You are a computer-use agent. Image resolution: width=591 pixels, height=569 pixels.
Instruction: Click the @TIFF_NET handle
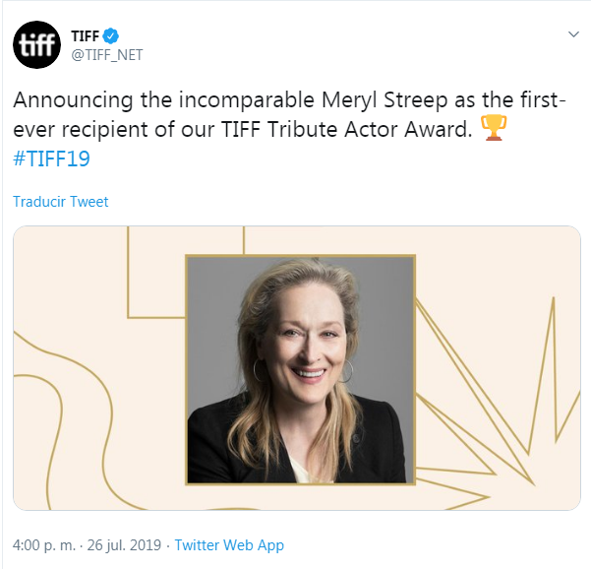pyautogui.click(x=107, y=55)
